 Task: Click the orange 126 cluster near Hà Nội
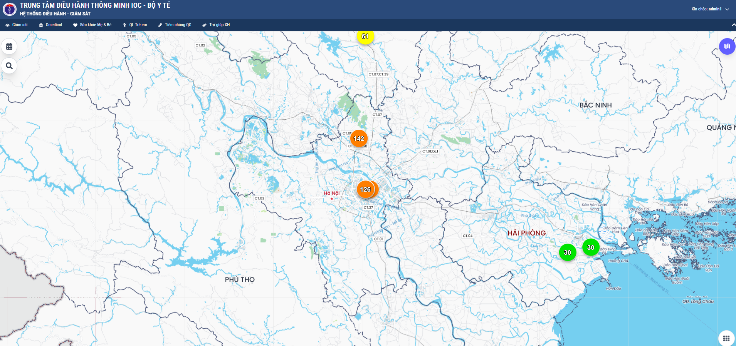pos(365,189)
